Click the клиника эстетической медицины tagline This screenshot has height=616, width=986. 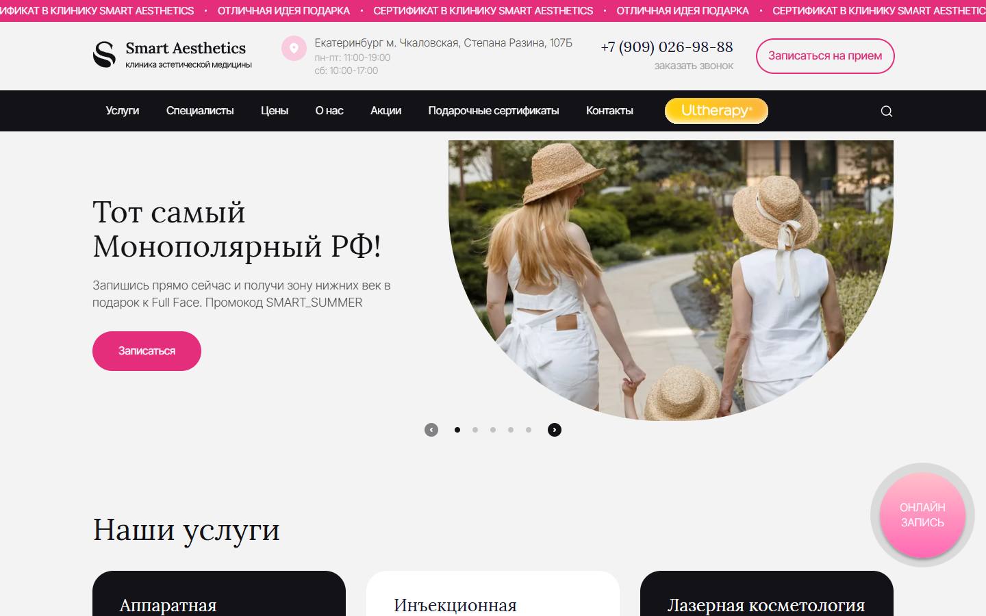[x=189, y=65]
